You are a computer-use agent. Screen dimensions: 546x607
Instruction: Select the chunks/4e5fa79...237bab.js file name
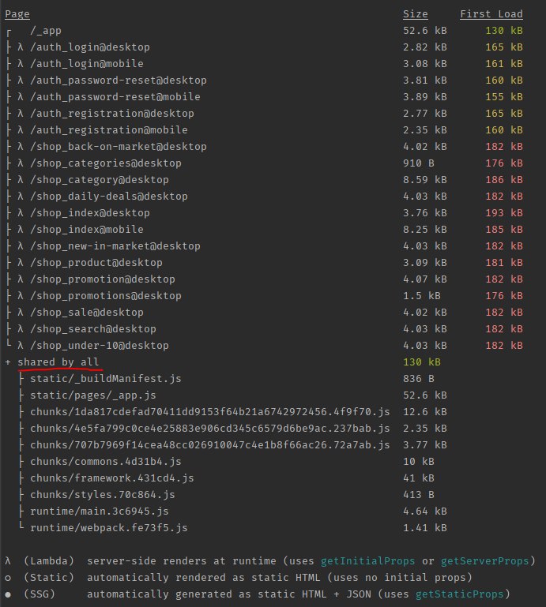click(210, 429)
